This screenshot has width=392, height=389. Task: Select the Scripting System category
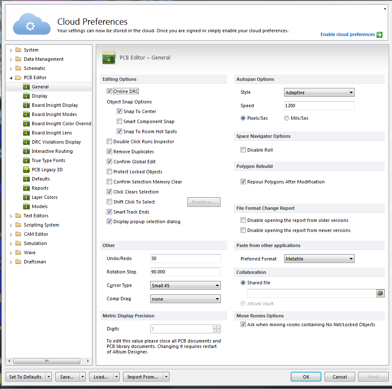41,225
